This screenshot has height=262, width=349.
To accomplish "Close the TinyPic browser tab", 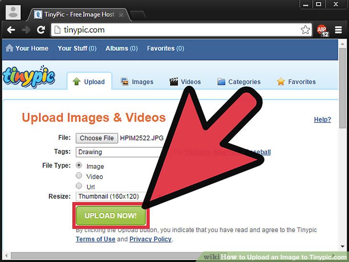I will click(121, 15).
